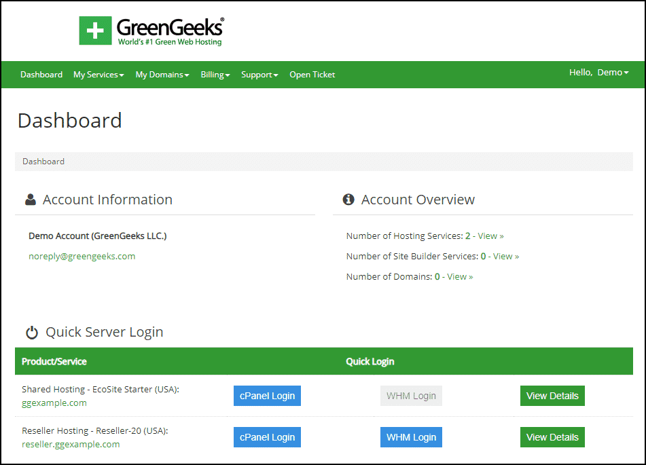Expand the My Services dropdown

tap(98, 75)
